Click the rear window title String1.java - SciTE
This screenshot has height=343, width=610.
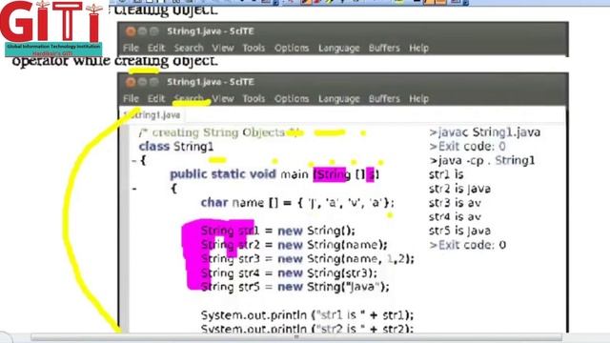(211, 31)
